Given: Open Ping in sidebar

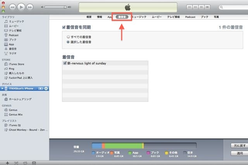Looking at the screenshot, I should point(12,69).
